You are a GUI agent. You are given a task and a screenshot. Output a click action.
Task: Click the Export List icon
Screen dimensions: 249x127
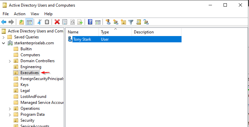tap(80, 22)
